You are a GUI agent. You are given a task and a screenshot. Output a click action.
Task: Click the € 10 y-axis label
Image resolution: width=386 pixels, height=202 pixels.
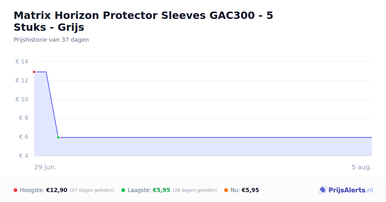[x=22, y=99]
